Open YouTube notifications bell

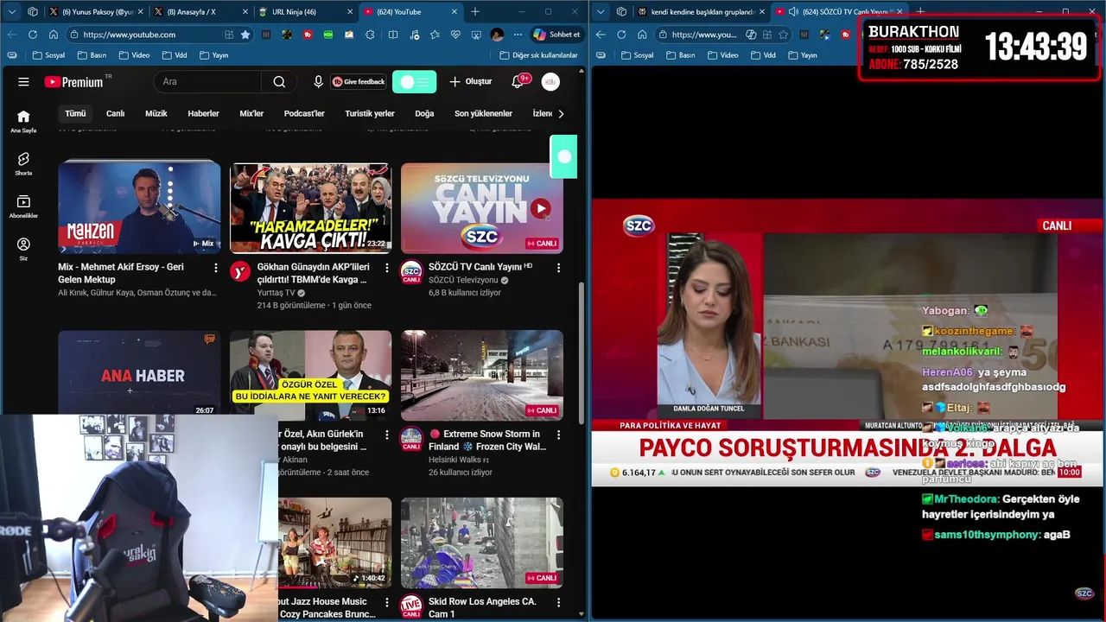[518, 82]
